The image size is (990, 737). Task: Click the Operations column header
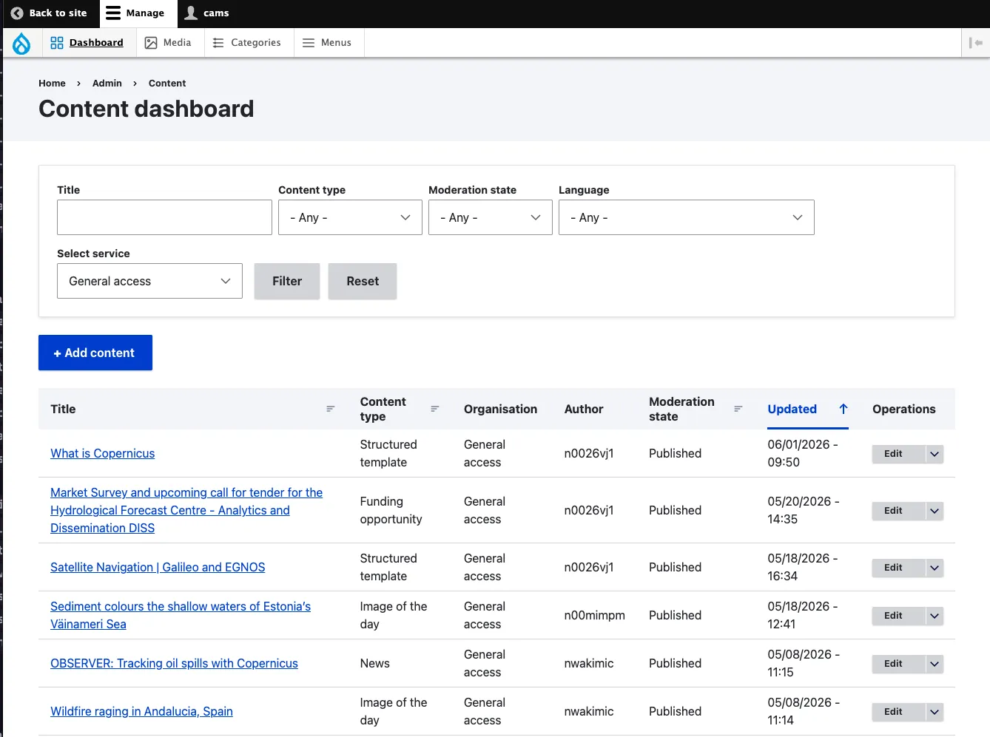[904, 409]
